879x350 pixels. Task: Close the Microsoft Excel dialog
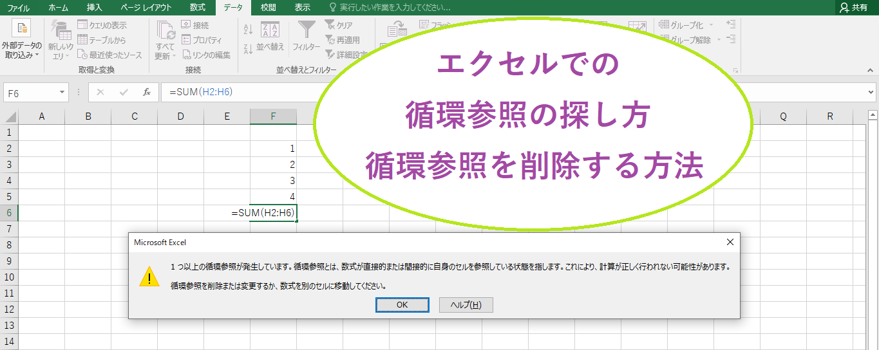pos(730,242)
